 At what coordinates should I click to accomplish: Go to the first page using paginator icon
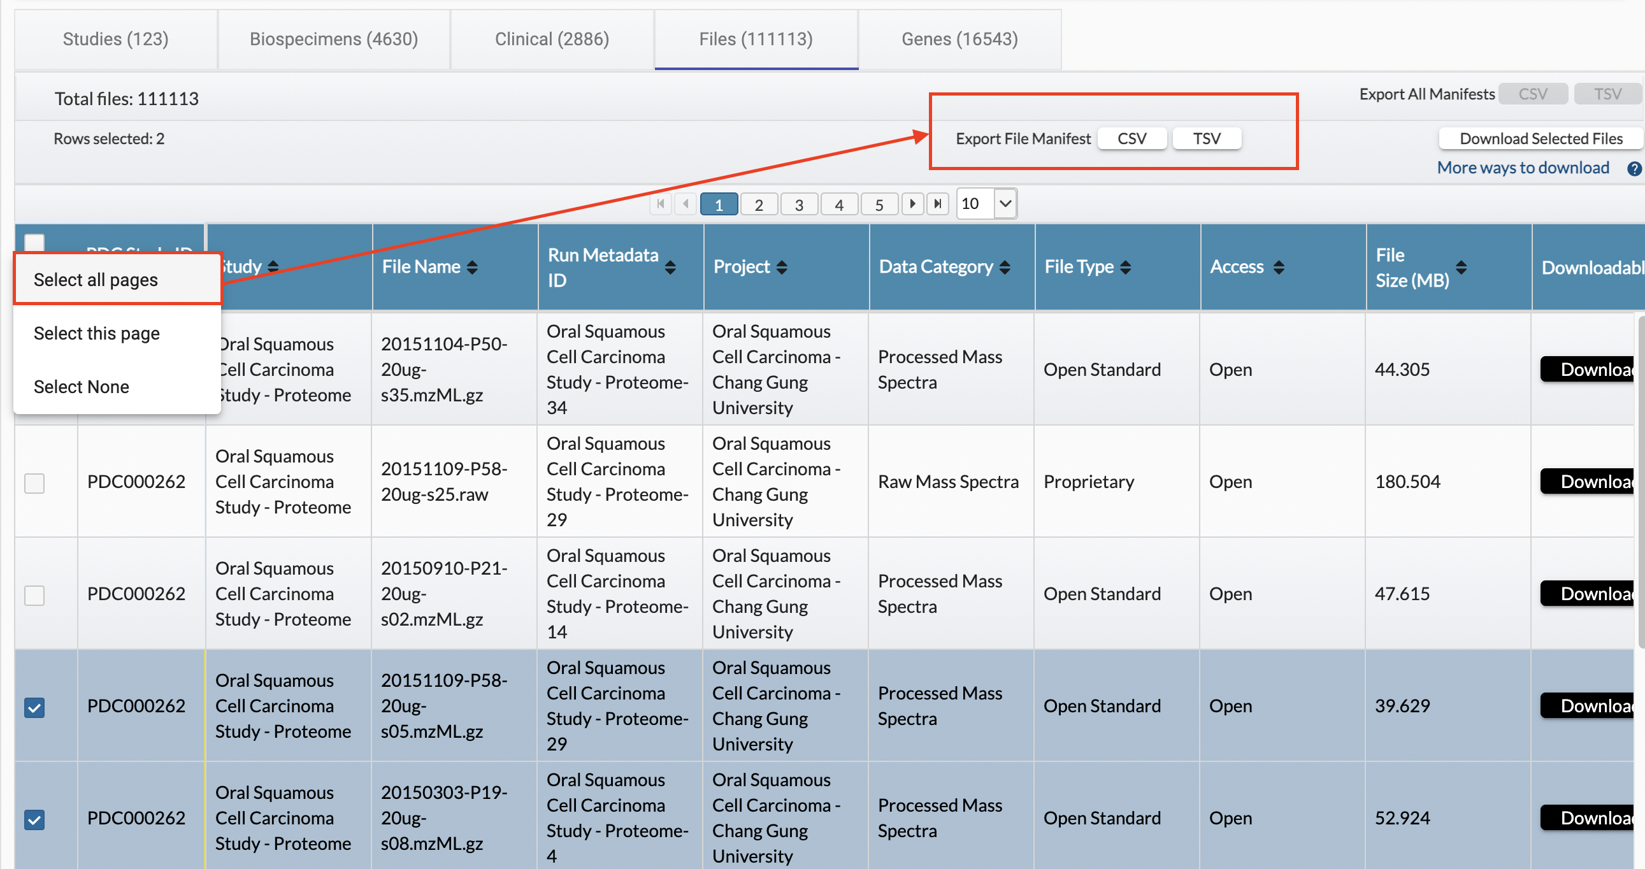[660, 204]
